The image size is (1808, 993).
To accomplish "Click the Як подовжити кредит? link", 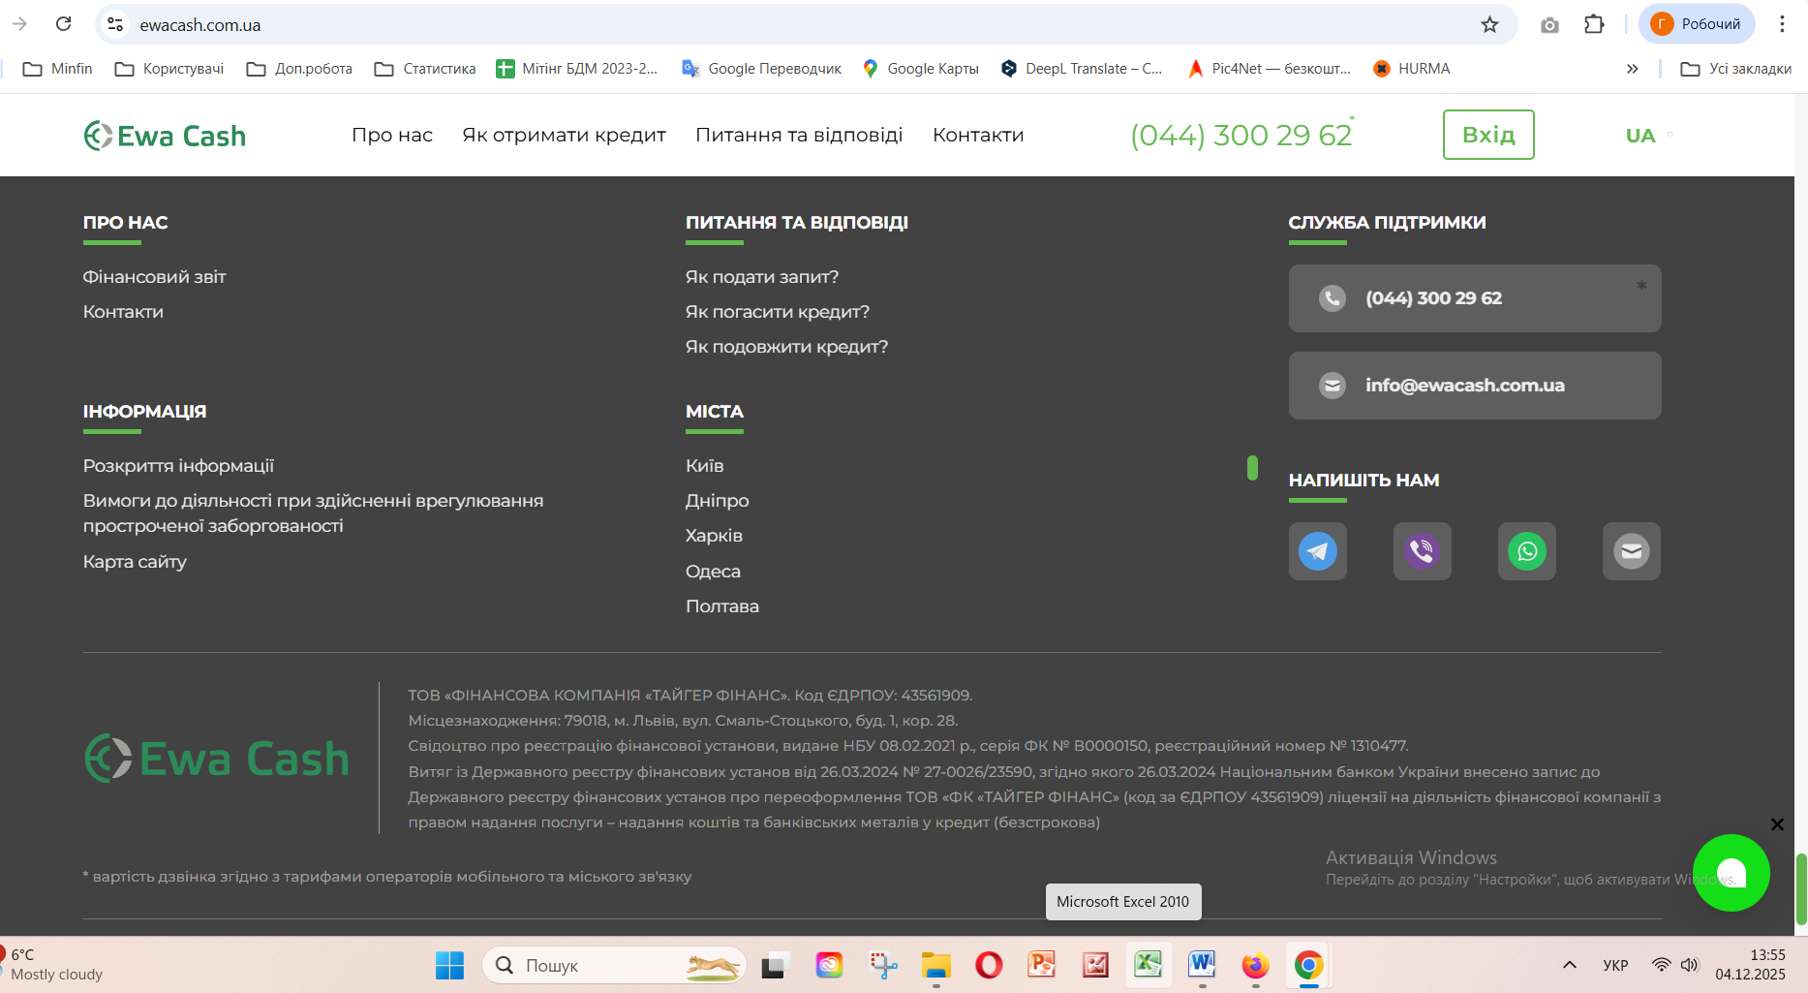I will (786, 347).
